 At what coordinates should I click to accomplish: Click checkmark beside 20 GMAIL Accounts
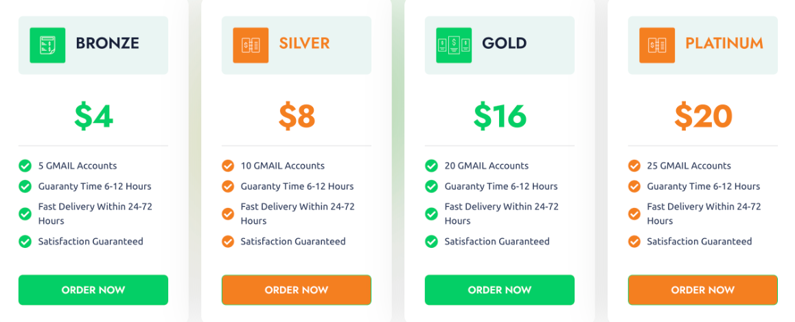pyautogui.click(x=431, y=166)
